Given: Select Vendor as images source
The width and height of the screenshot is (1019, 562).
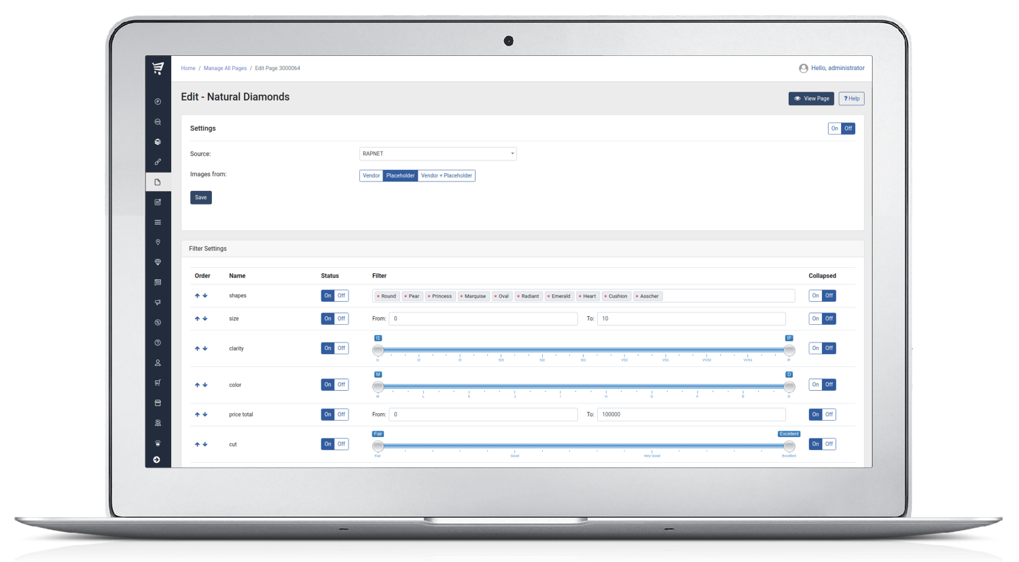Looking at the screenshot, I should pyautogui.click(x=371, y=175).
